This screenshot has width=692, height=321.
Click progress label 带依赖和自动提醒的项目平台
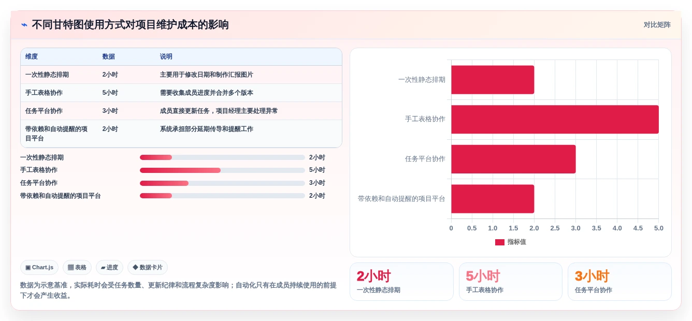61,196
